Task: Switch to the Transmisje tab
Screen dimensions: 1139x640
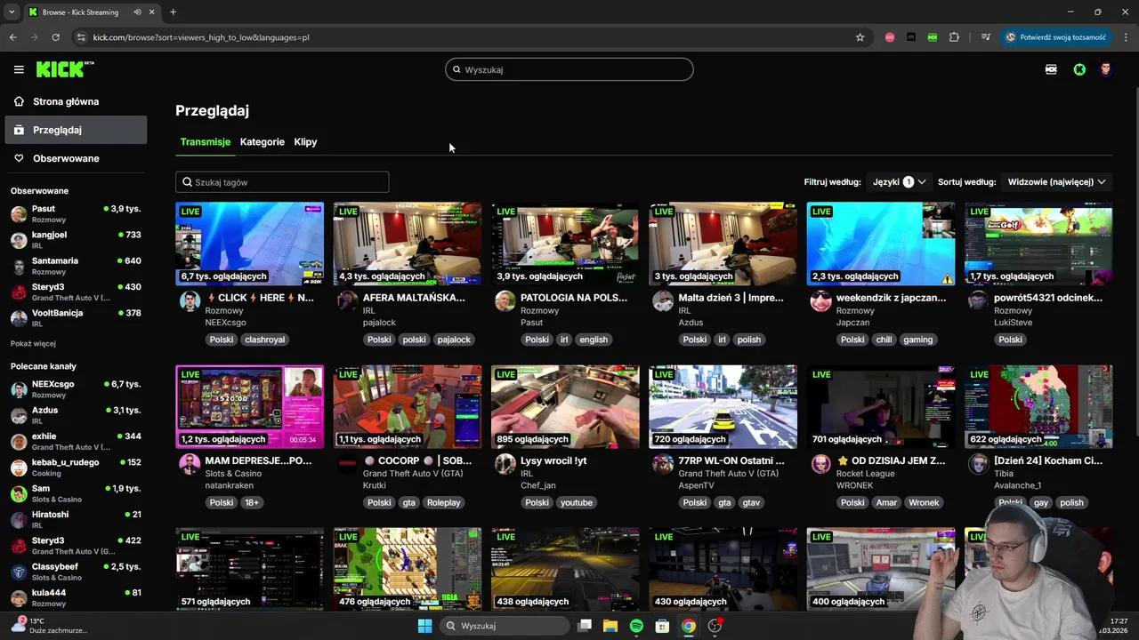Action: [x=205, y=141]
